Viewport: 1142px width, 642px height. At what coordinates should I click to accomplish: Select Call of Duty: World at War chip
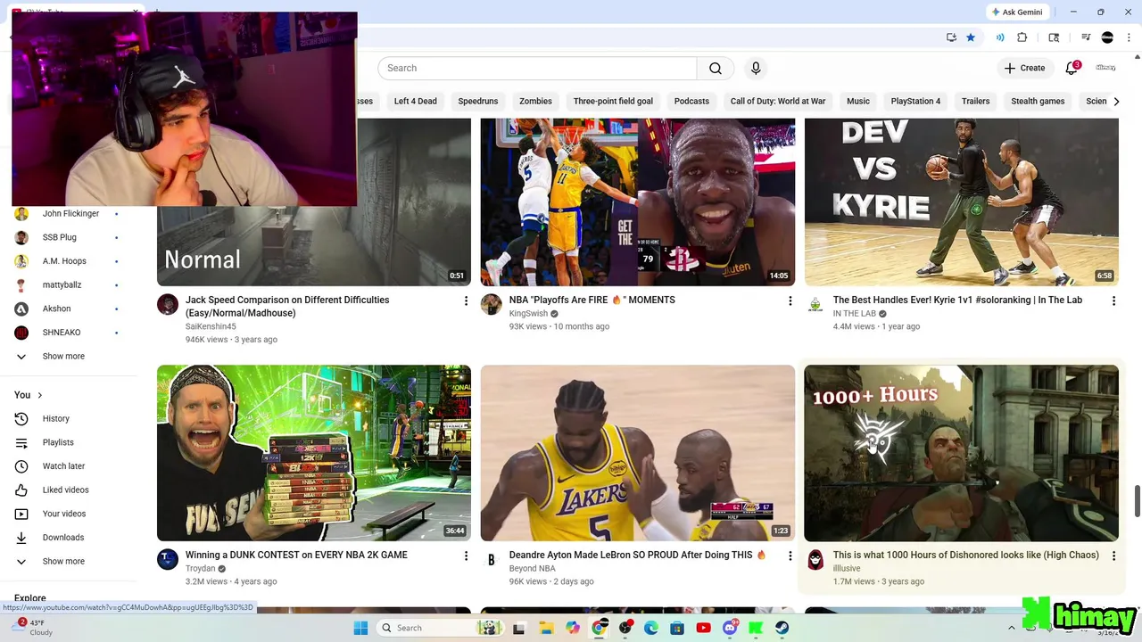[x=778, y=102]
